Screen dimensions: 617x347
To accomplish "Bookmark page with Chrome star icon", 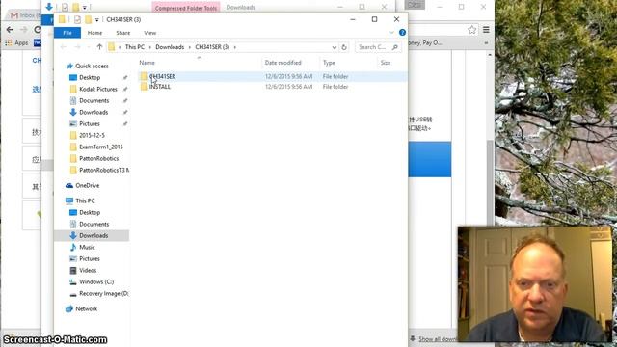I will [x=471, y=30].
